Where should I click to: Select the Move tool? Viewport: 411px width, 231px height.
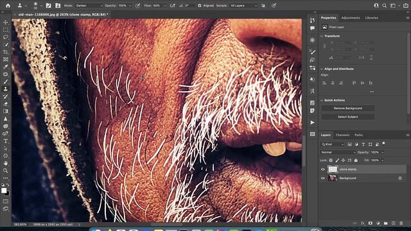(6, 22)
